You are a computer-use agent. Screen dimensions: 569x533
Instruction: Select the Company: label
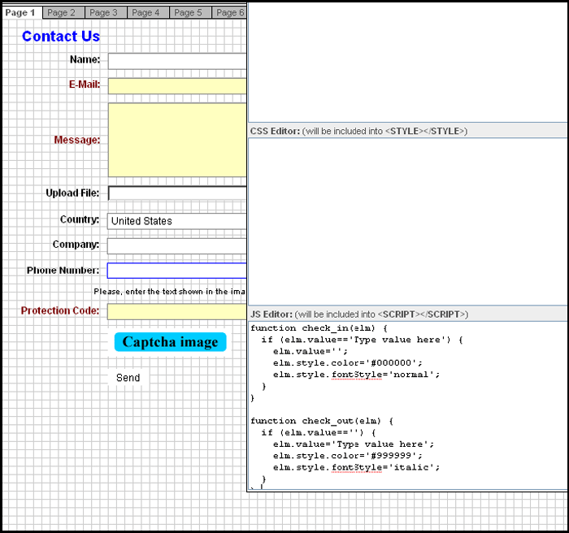coord(76,245)
